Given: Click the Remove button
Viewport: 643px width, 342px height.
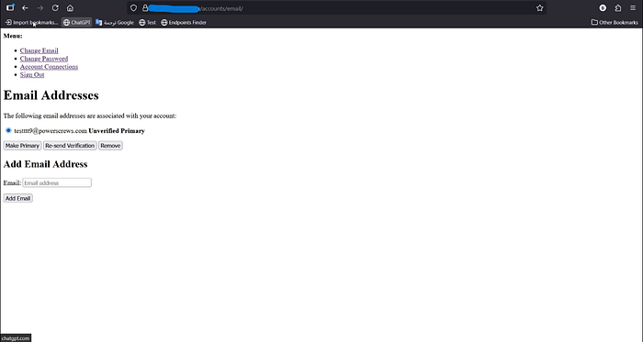Looking at the screenshot, I should click(x=110, y=146).
